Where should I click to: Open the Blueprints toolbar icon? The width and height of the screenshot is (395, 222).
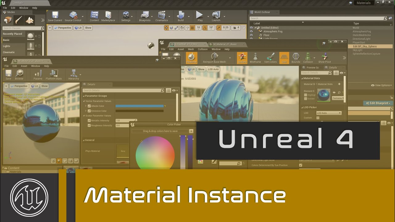[145, 17]
